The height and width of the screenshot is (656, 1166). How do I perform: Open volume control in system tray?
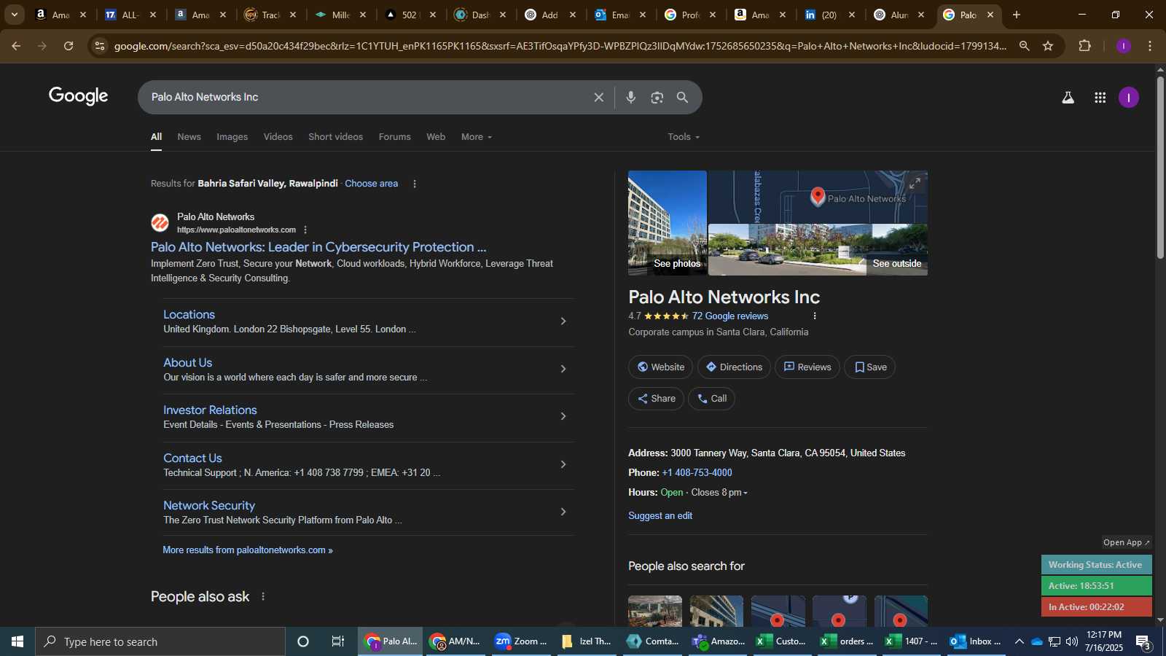[x=1072, y=641]
